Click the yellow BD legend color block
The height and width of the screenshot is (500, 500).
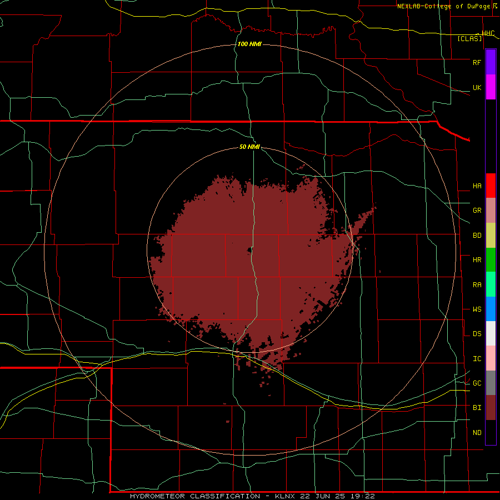(491, 236)
